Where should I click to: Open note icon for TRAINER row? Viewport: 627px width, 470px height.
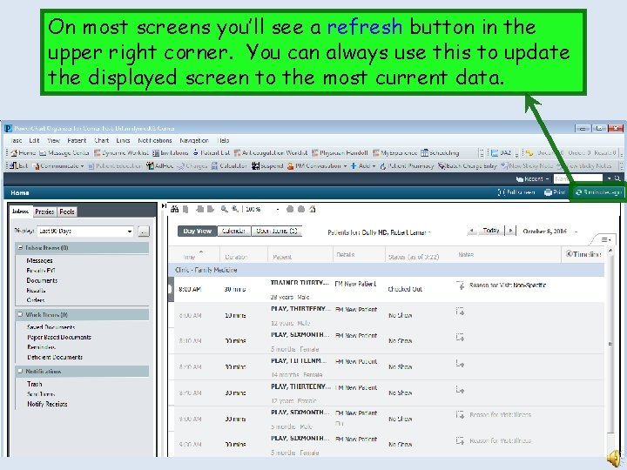461,285
